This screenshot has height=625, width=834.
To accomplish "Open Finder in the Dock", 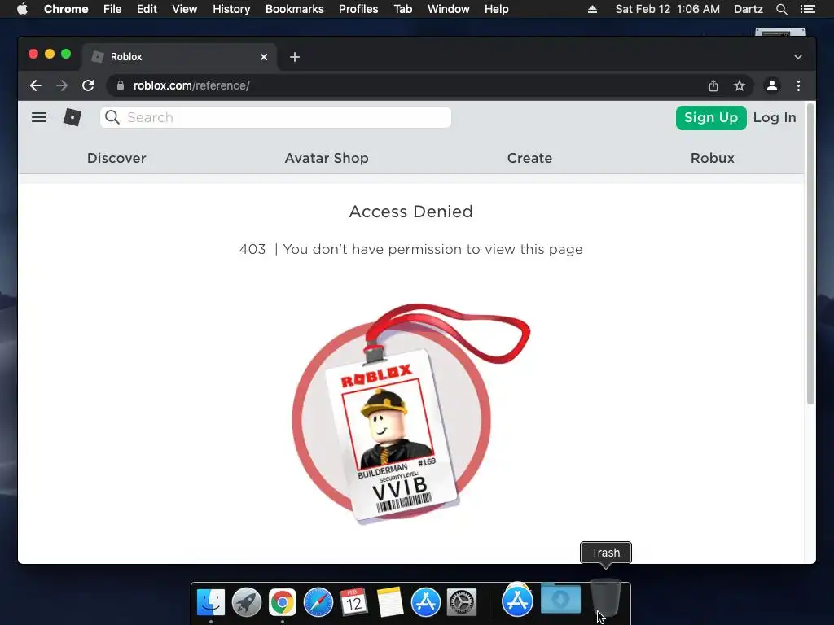I will [x=211, y=602].
